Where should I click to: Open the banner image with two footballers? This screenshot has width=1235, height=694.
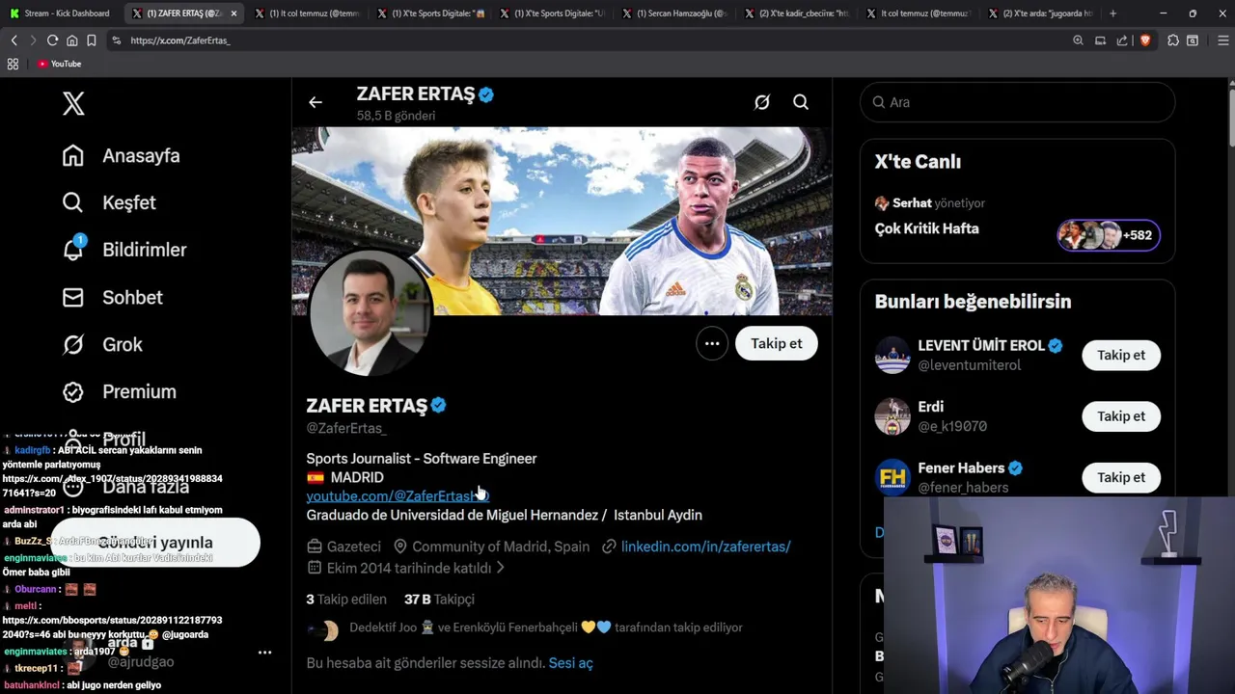point(562,221)
